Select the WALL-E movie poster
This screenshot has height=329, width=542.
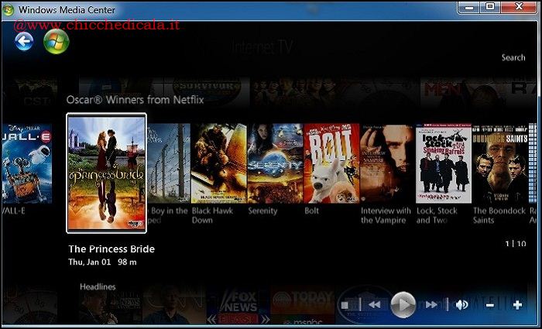26,164
